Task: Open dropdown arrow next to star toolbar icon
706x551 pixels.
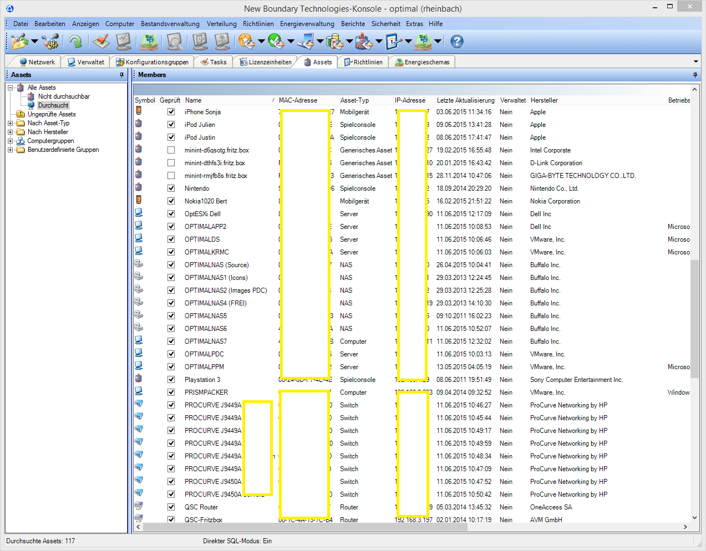Action: pyautogui.click(x=261, y=42)
